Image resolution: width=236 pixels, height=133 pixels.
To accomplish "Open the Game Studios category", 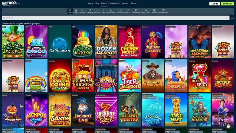I will [x=163, y=11].
